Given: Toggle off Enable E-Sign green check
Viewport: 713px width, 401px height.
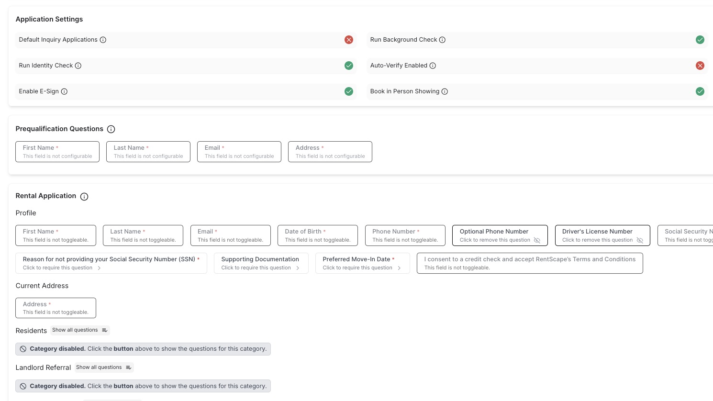Looking at the screenshot, I should [349, 91].
